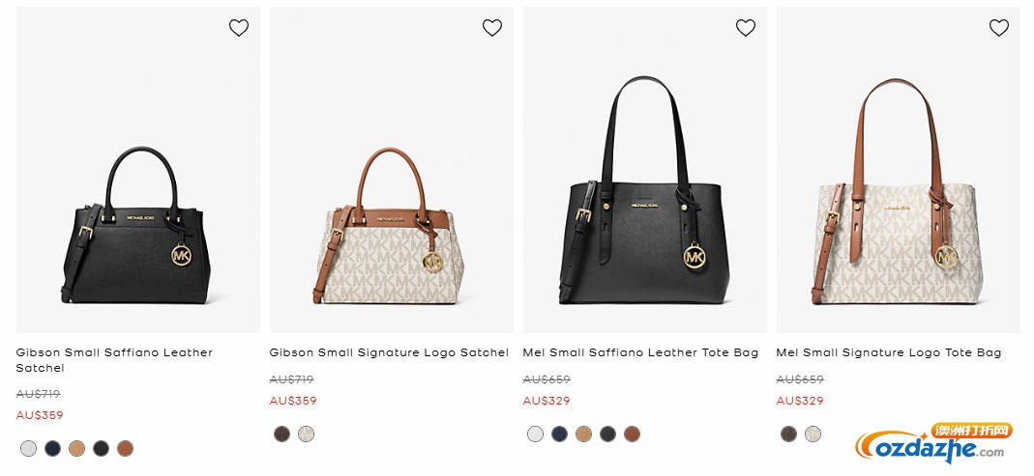View Gibson Signature Logo satchel product image
Screen dimensions: 1034x476
(x=392, y=227)
